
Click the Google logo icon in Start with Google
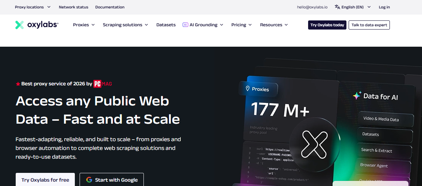[89, 180]
